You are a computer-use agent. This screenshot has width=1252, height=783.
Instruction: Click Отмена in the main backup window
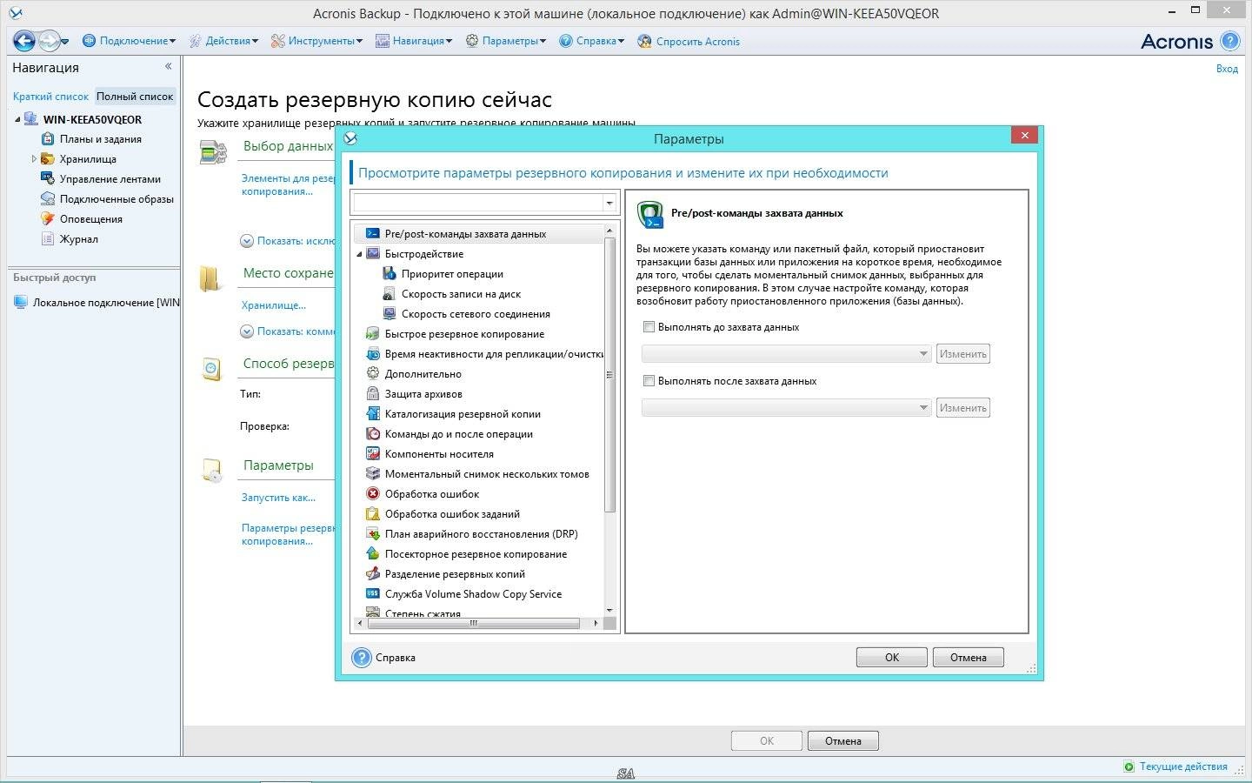pyautogui.click(x=843, y=741)
